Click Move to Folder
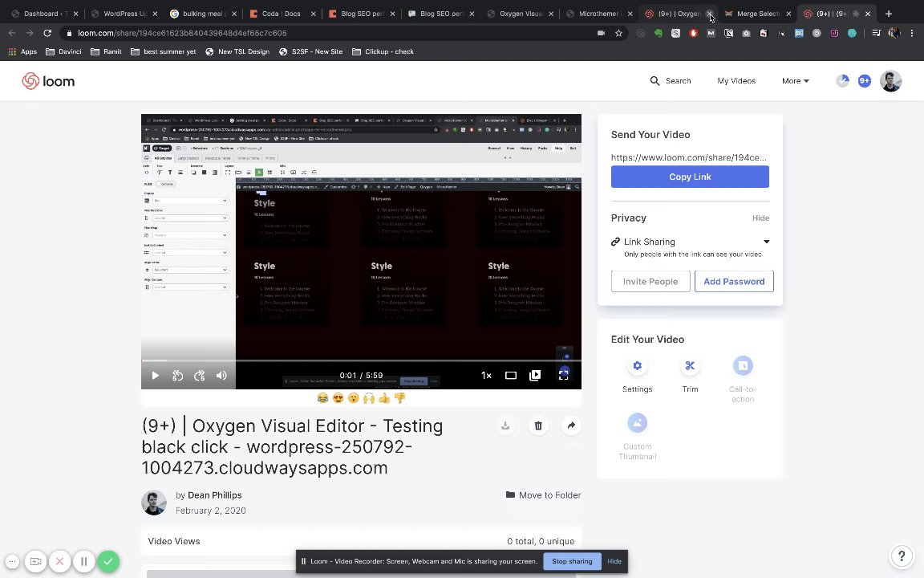The height and width of the screenshot is (578, 924). click(x=543, y=495)
